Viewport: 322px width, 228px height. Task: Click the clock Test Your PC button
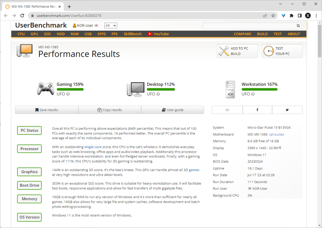[x=282, y=51]
